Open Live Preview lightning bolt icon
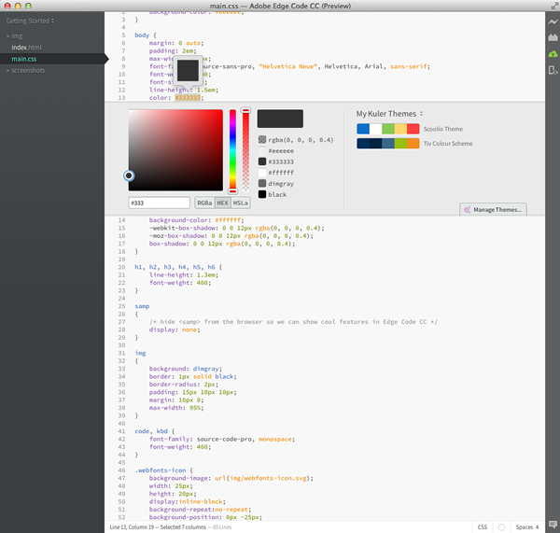The image size is (560, 533). pyautogui.click(x=553, y=22)
